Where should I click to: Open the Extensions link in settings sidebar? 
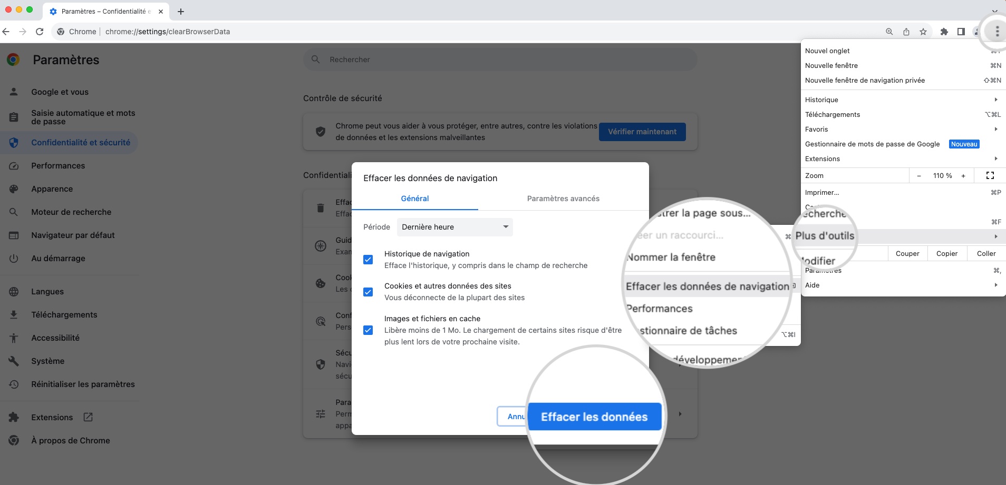(x=52, y=417)
